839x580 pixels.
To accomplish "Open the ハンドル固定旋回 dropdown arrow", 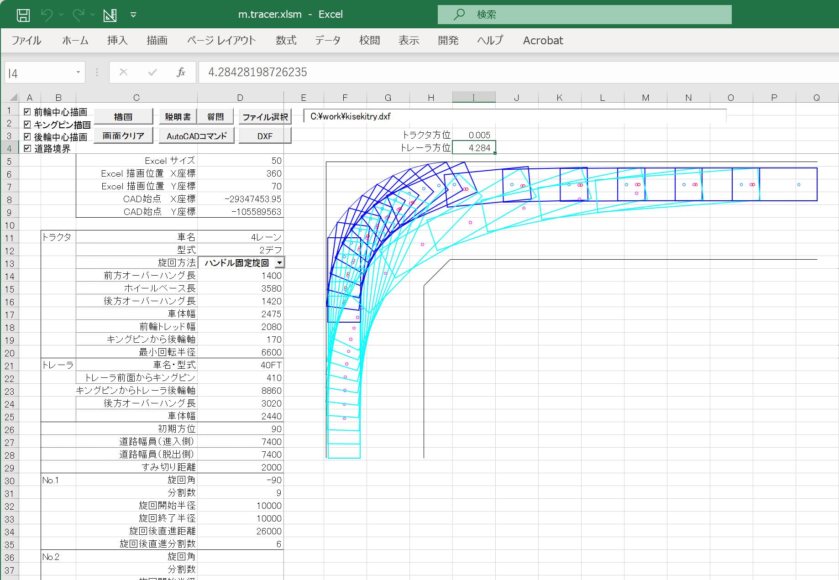I will [x=279, y=263].
